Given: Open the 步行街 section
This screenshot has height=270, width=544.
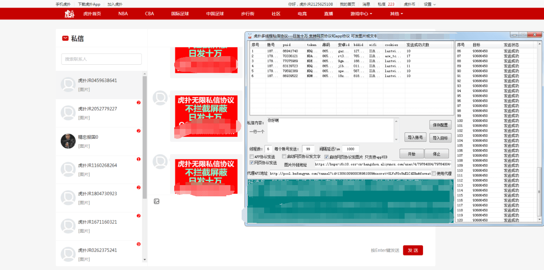Looking at the screenshot, I should [x=248, y=14].
